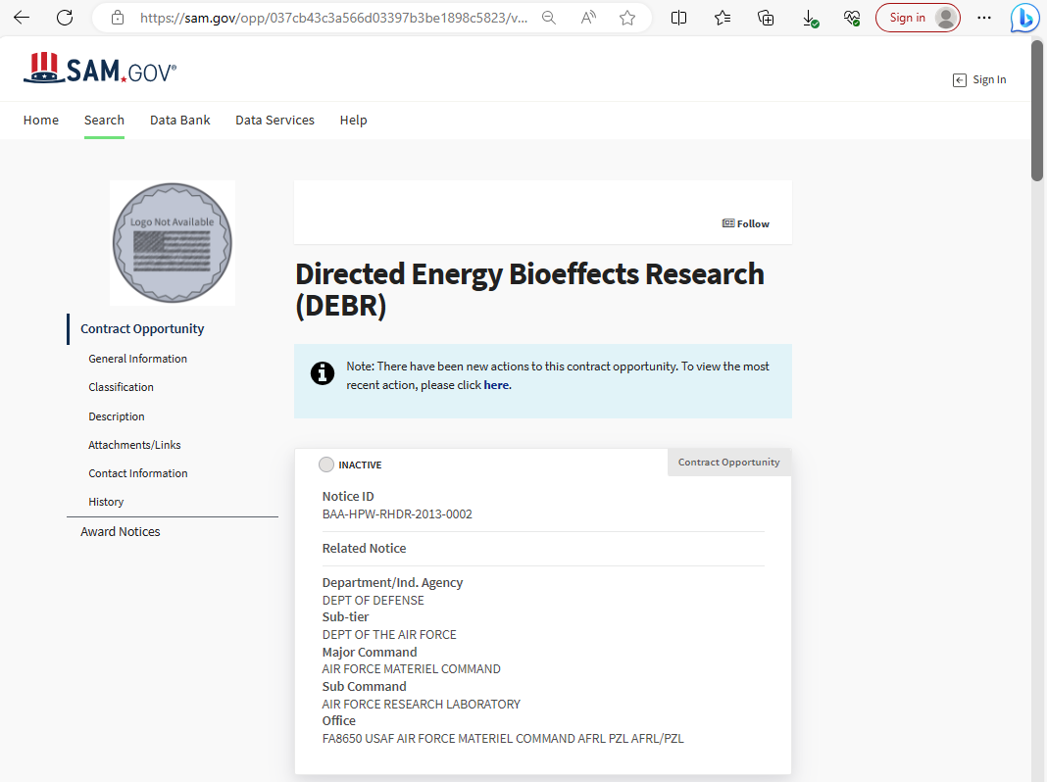Click the back navigation arrow
This screenshot has height=782, width=1047.
22,17
